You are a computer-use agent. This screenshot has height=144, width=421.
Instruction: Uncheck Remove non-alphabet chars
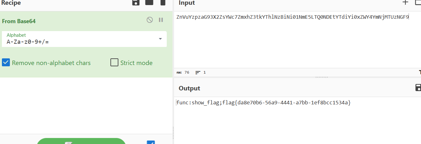pyautogui.click(x=6, y=62)
